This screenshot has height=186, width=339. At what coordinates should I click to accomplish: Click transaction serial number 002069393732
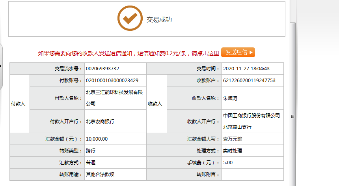[102, 69]
